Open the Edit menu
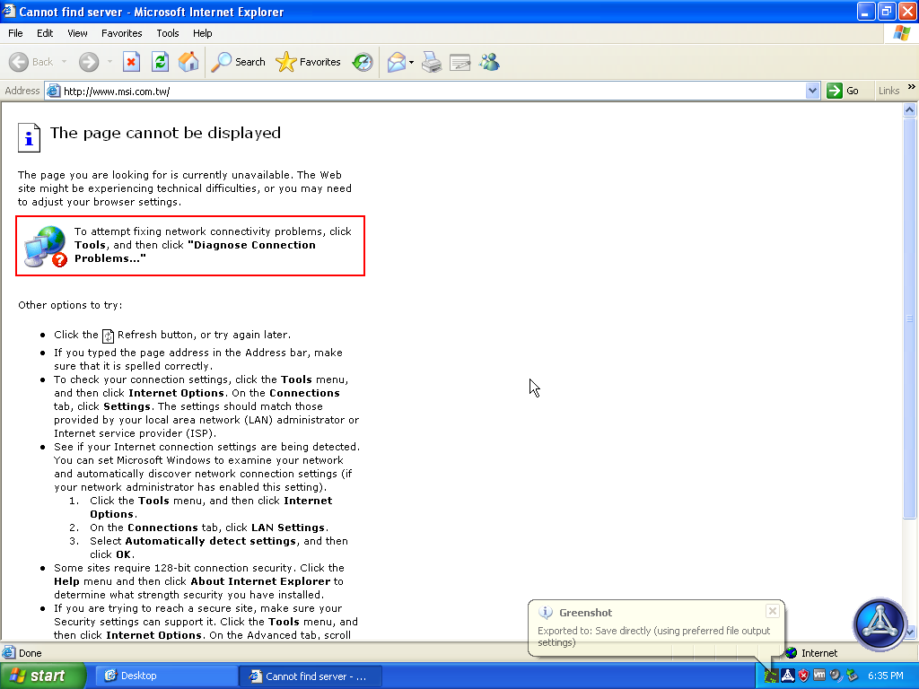 click(45, 33)
